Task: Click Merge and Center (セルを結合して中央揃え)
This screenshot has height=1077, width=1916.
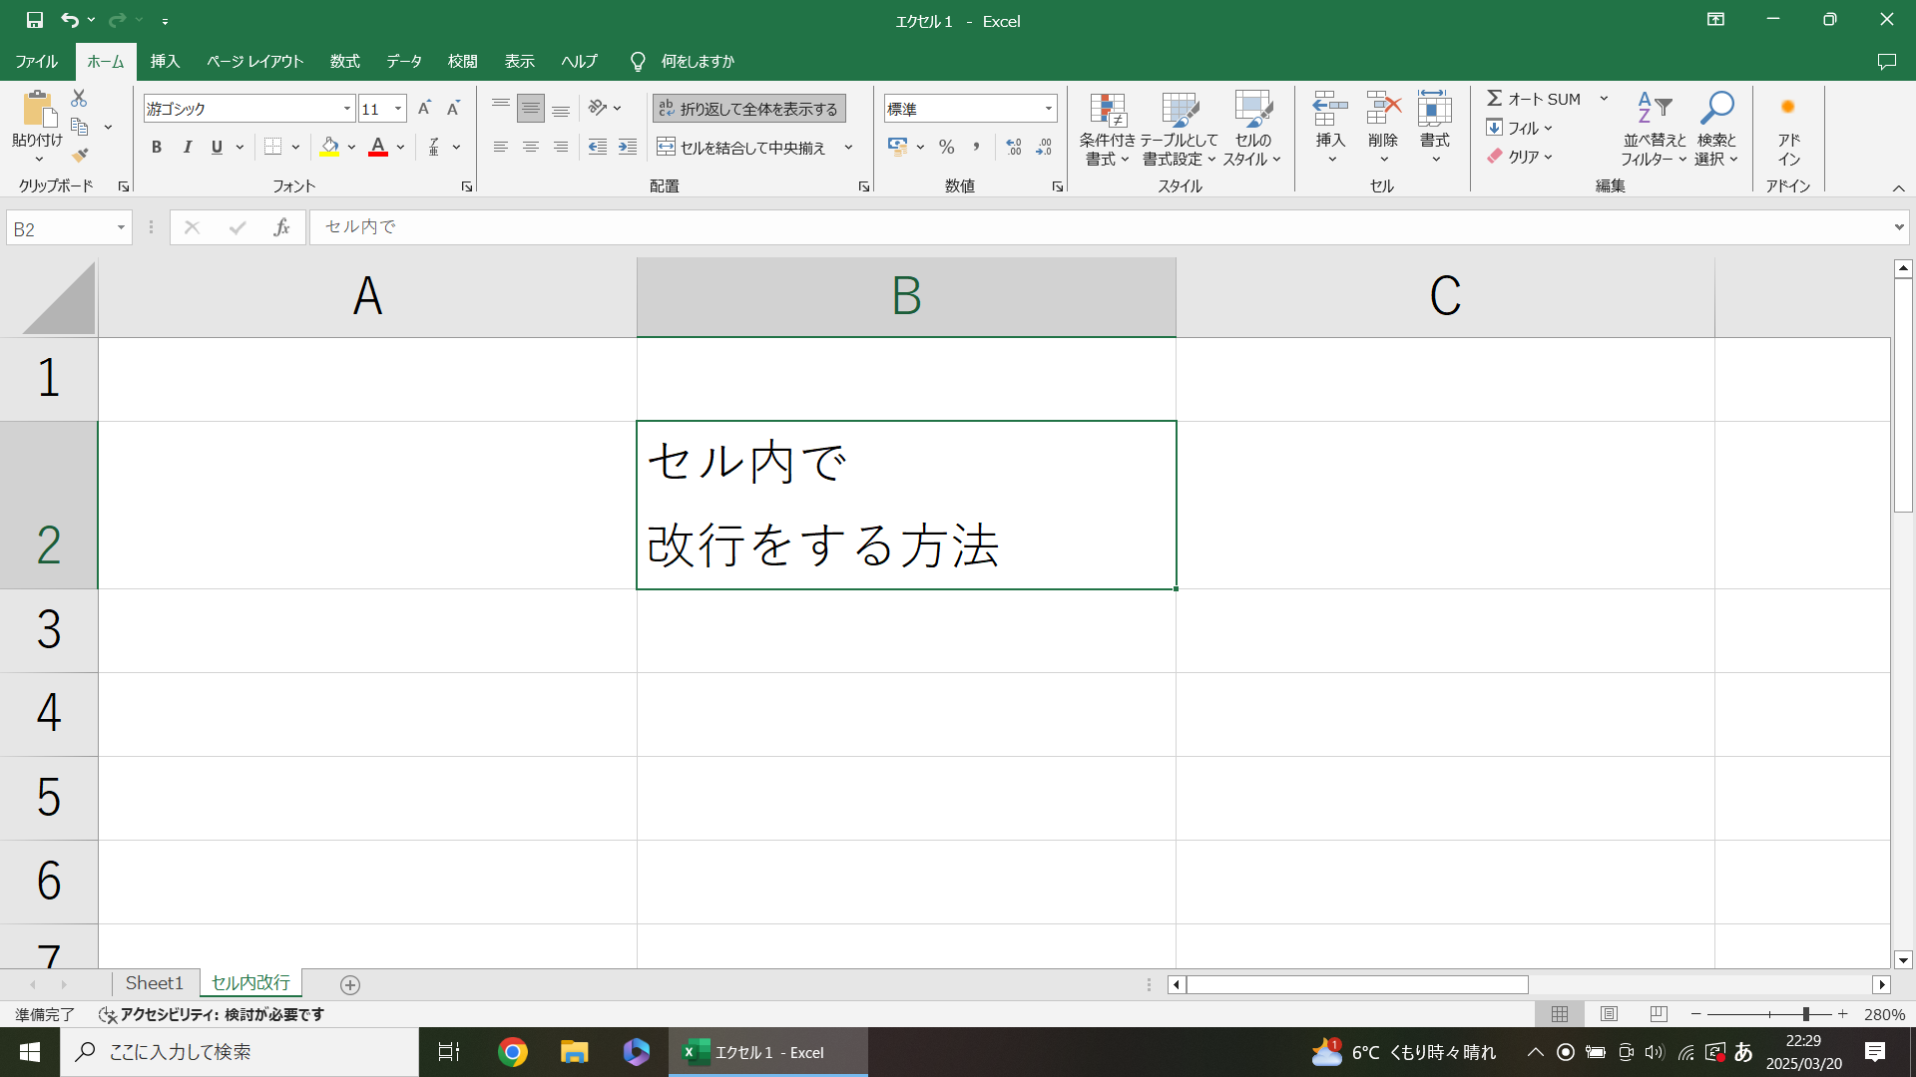Action: point(741,147)
